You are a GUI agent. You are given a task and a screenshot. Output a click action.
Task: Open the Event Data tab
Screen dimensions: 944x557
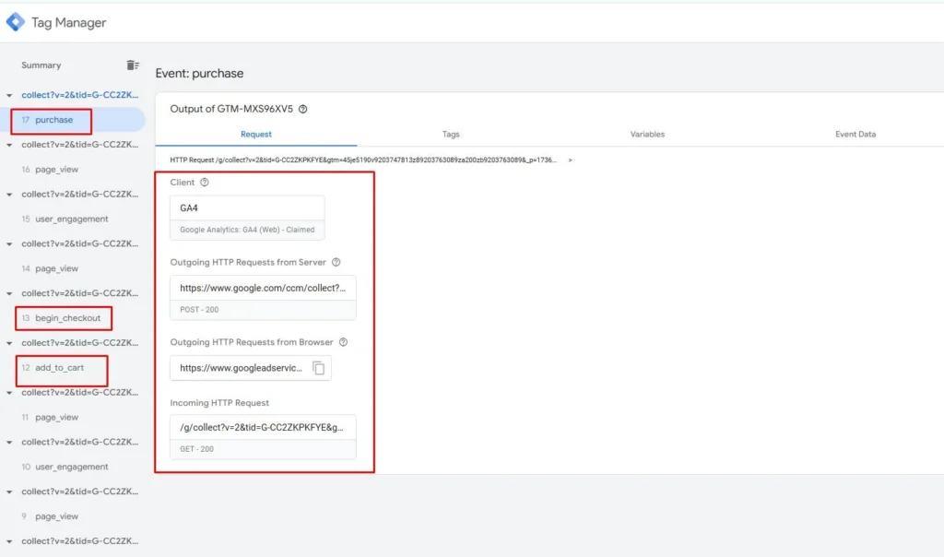click(855, 135)
